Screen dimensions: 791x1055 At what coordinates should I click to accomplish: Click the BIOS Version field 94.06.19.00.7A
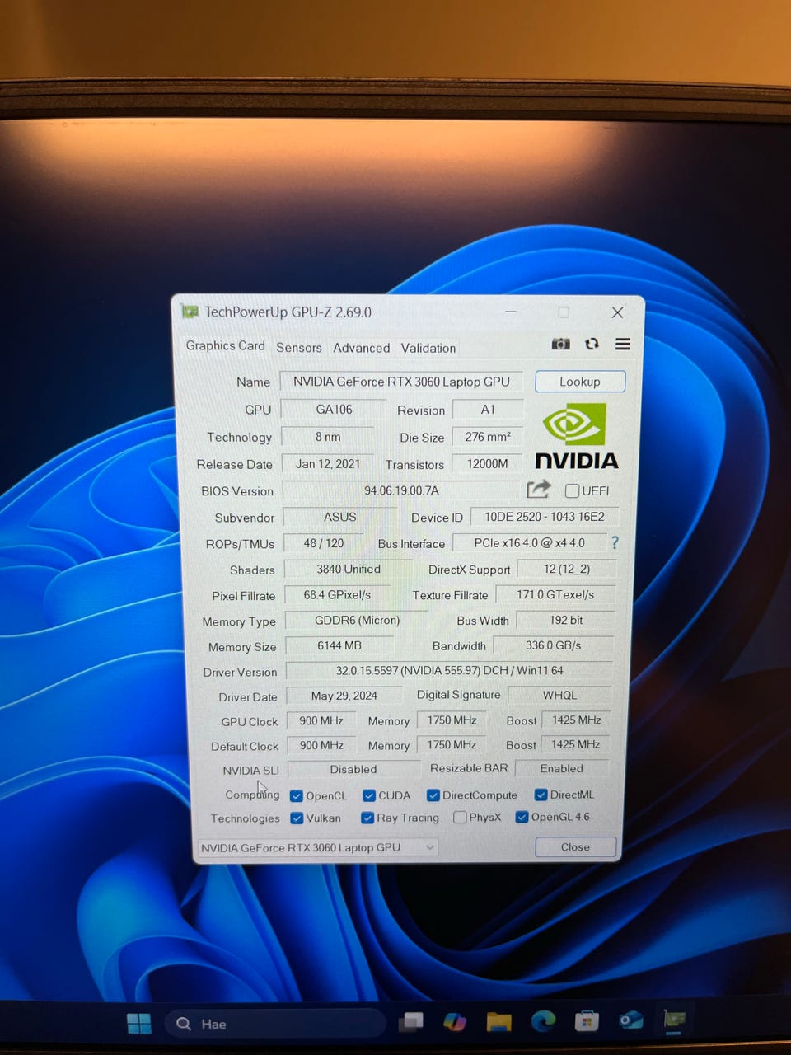[401, 490]
